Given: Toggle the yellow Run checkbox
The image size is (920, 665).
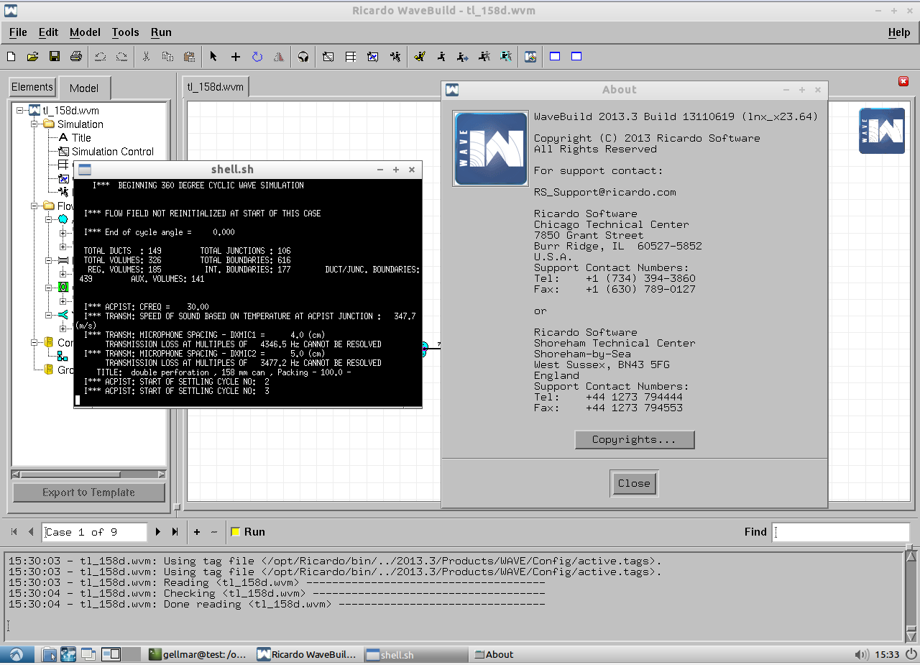Looking at the screenshot, I should pyautogui.click(x=235, y=532).
